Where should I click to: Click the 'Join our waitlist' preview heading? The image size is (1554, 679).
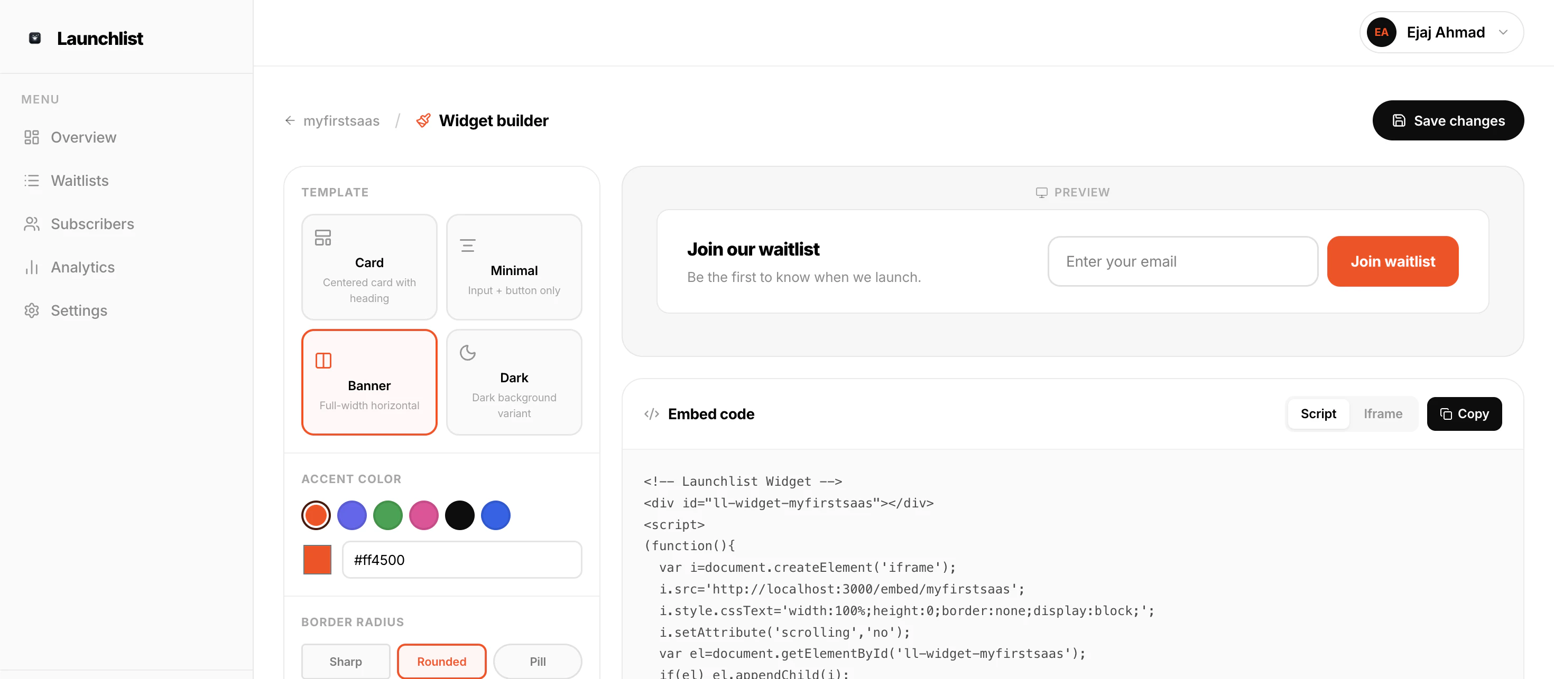[x=753, y=249]
